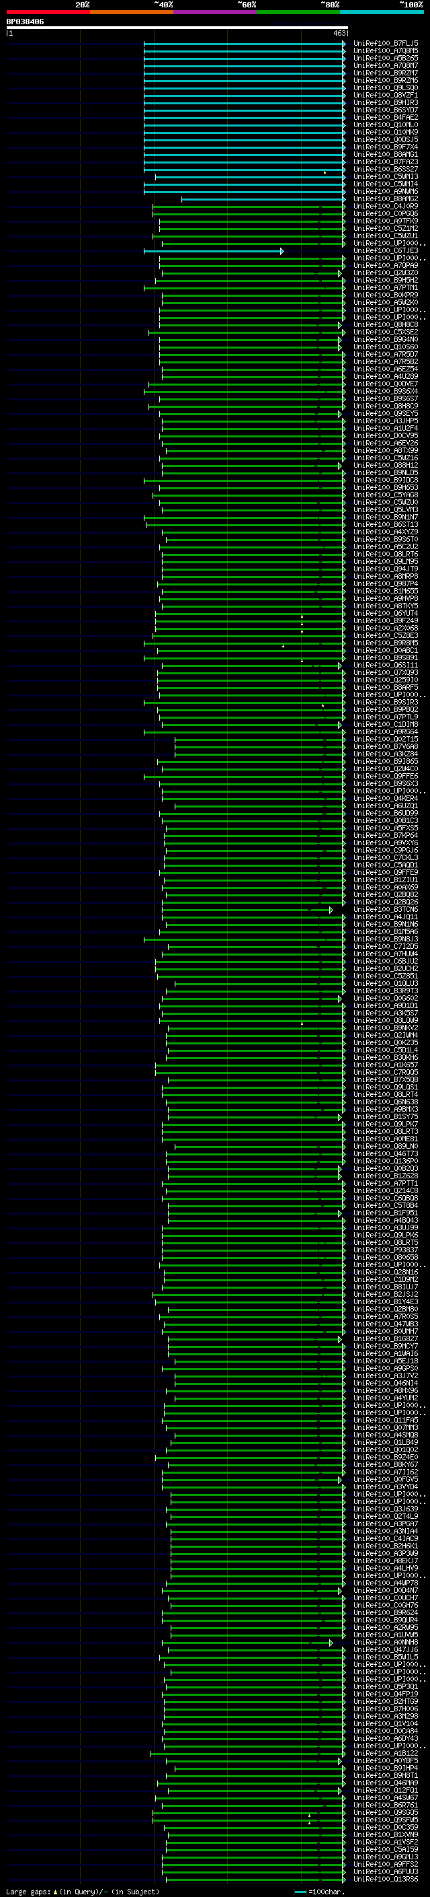Select the UniRef100_Q5LVM3 label
Viewport: 430px width, 1897px height.
(386, 509)
